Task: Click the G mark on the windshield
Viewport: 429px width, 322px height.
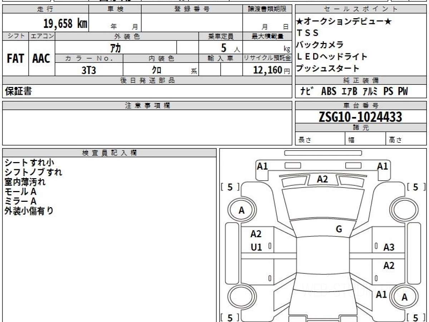Action: [339, 229]
